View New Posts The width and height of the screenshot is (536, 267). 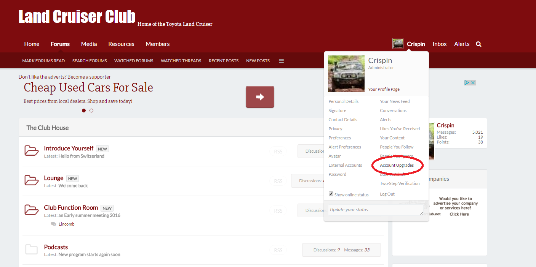click(258, 61)
